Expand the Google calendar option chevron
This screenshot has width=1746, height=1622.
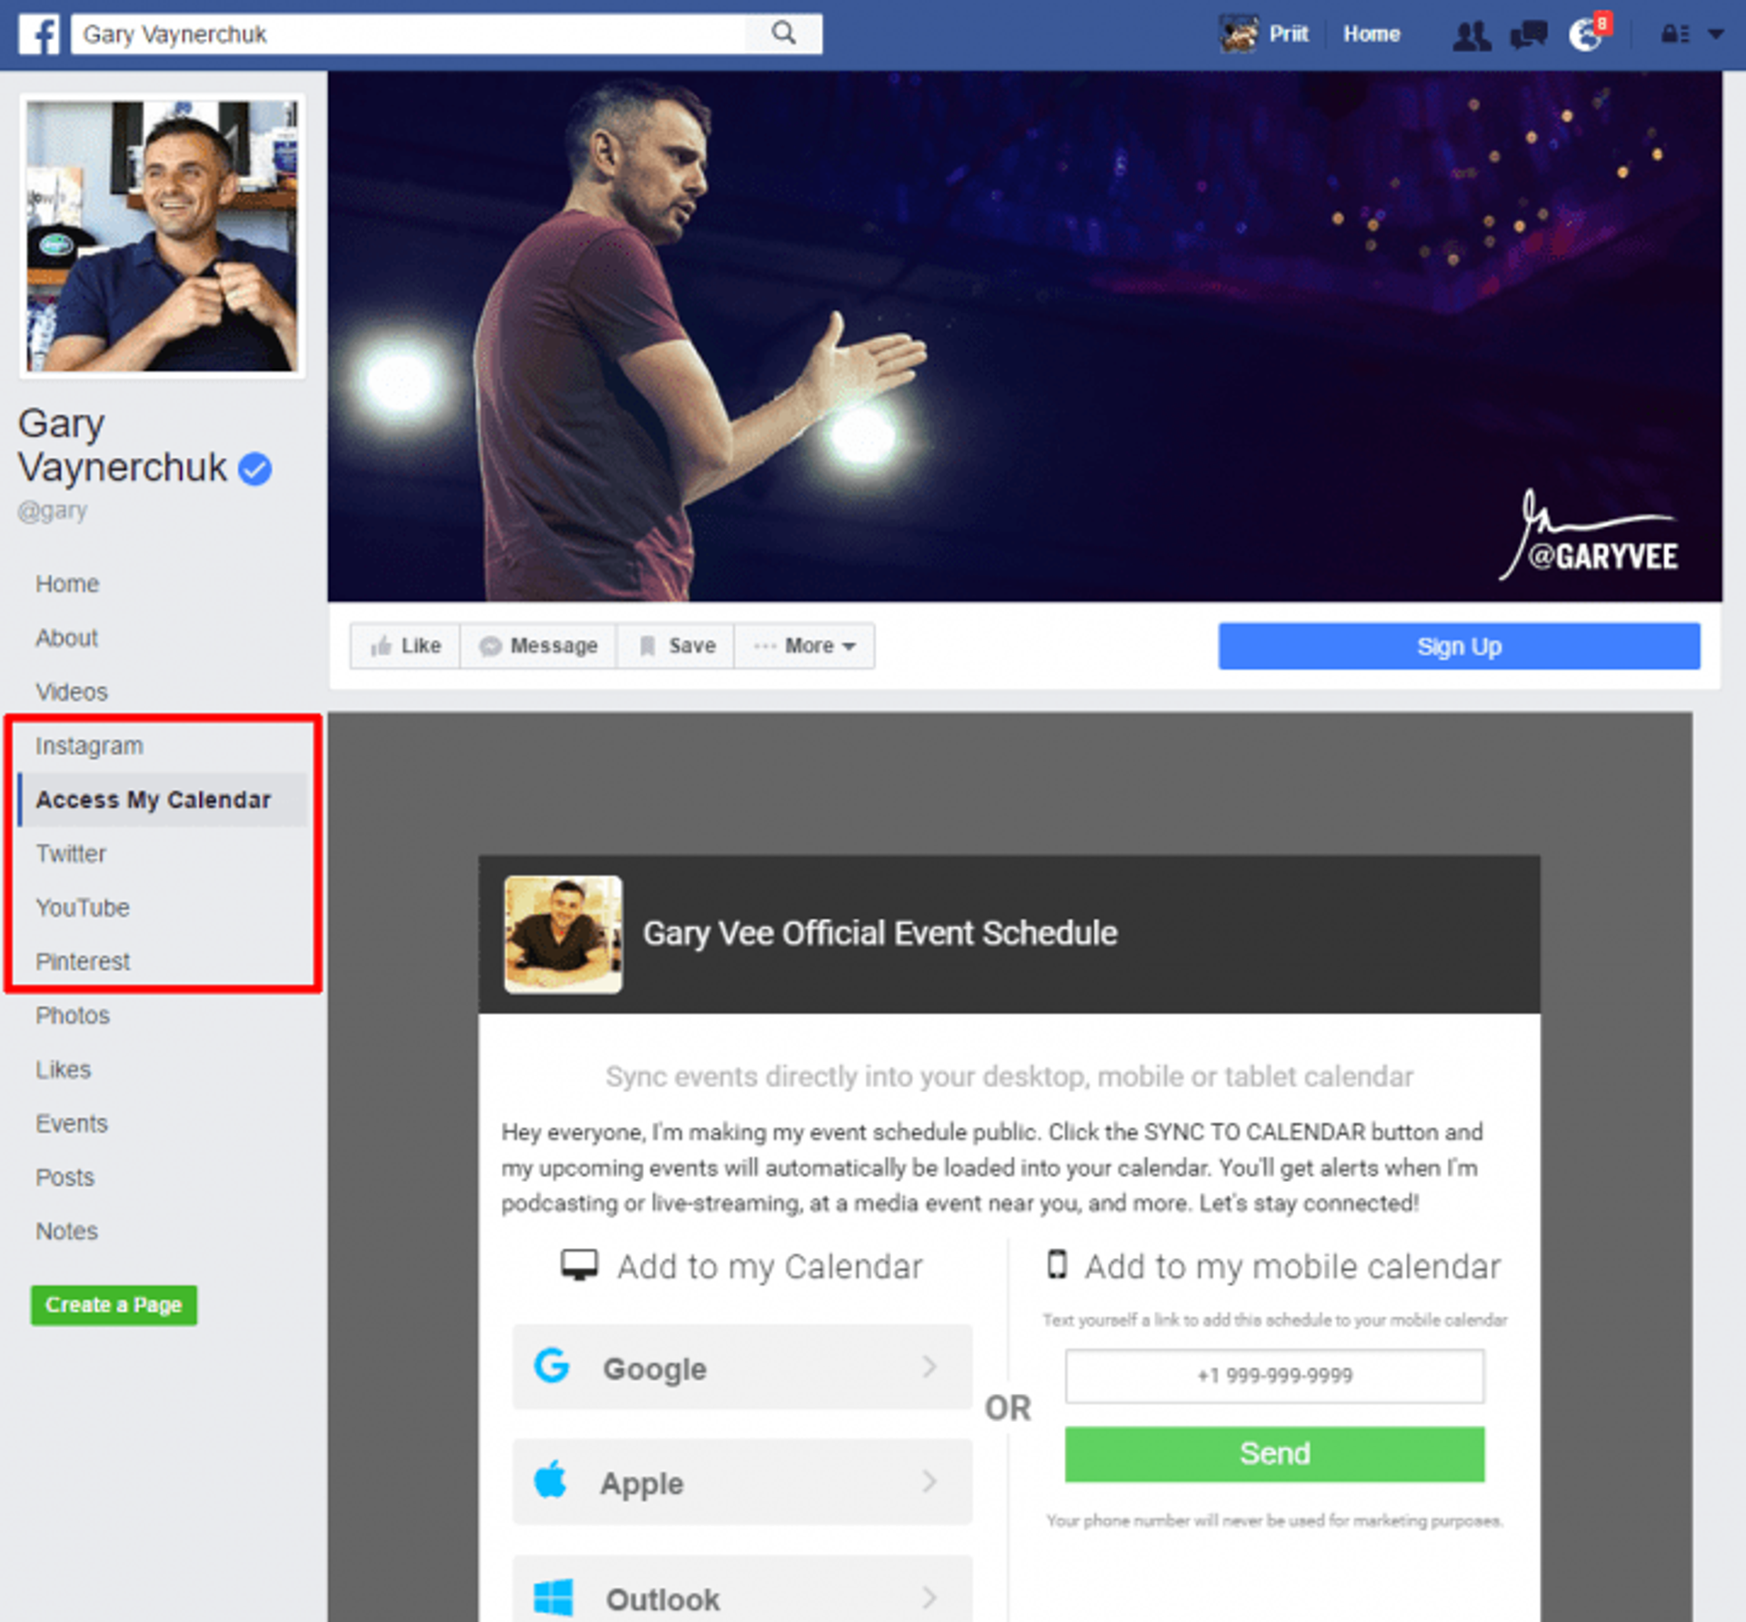click(929, 1367)
